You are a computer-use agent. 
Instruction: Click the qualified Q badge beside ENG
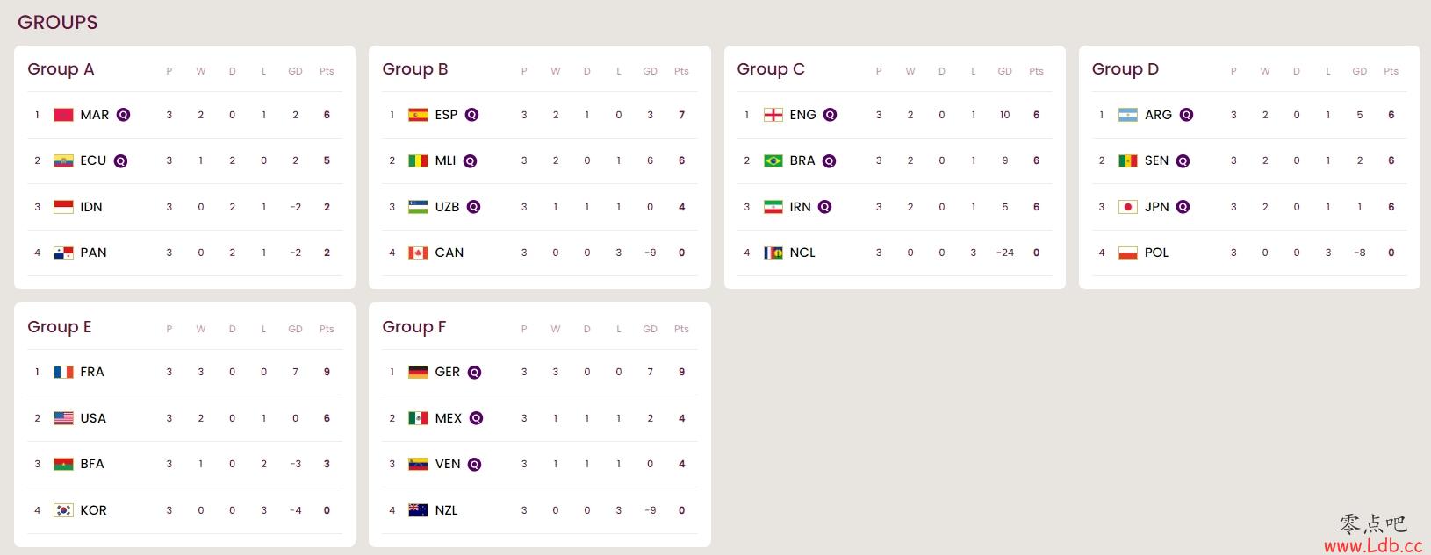pos(830,115)
